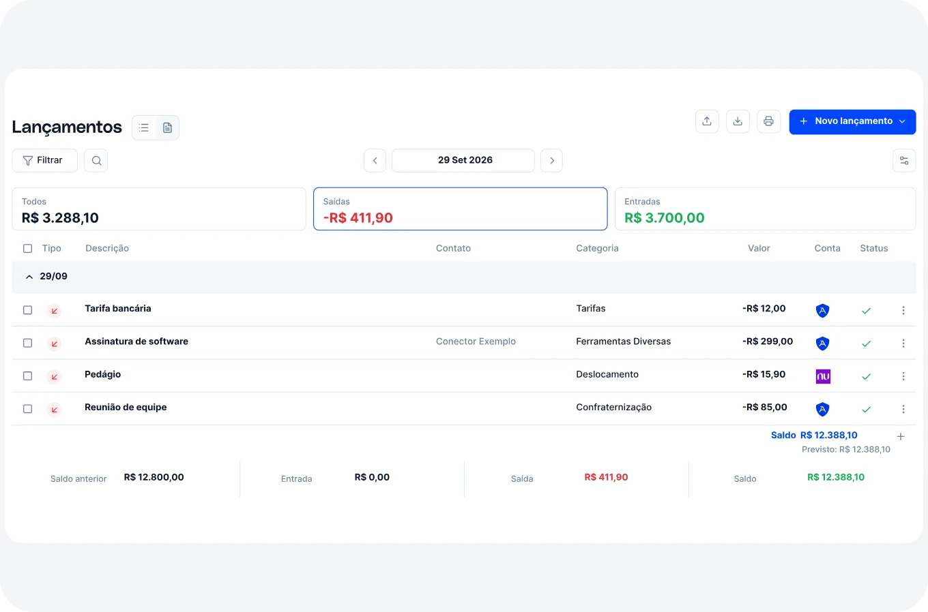Viewport: 928px width, 612px height.
Task: Check the Tarifa bancária row checkbox
Action: click(x=27, y=310)
